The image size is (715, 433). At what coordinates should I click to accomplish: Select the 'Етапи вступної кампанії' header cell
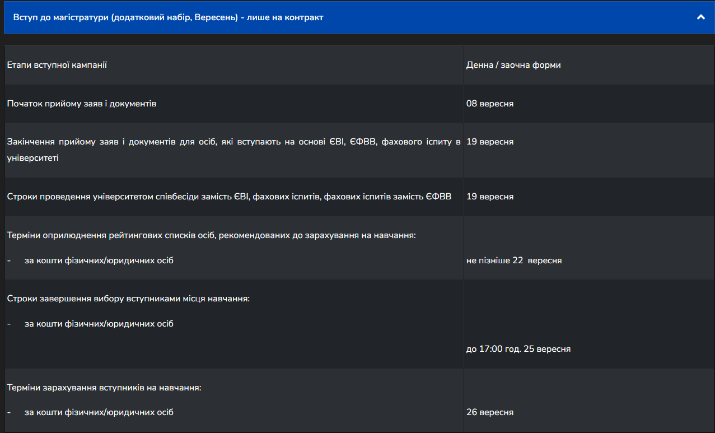(x=57, y=65)
